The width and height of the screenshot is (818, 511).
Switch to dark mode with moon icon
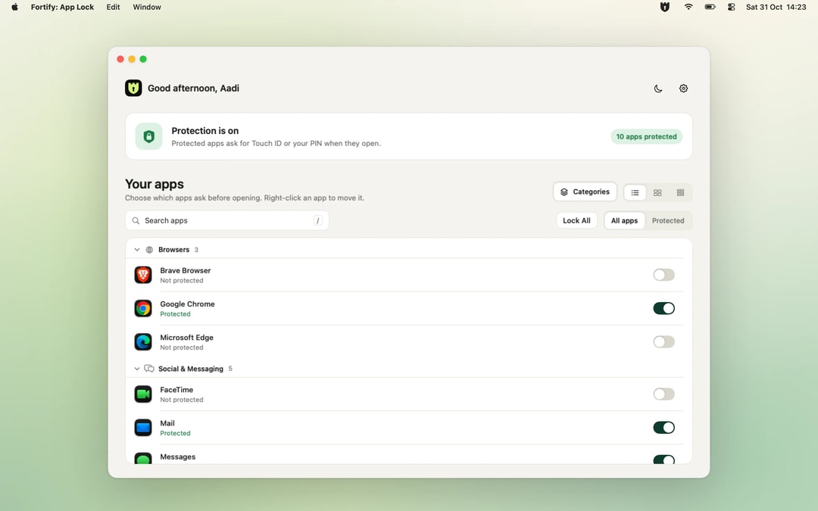(658, 89)
